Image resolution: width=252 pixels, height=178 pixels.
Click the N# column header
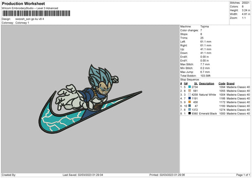[186, 84]
